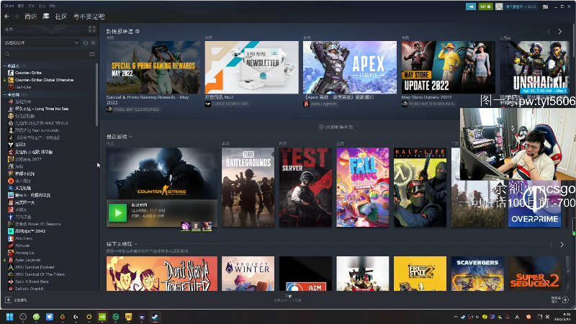Open Special & Prime Gaming Rewards news card
The image size is (576, 324).
153,67
